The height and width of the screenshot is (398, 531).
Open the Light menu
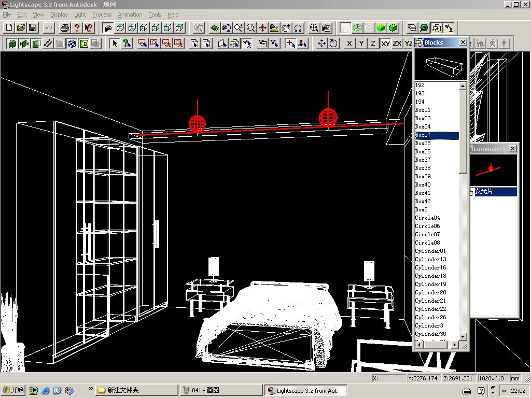80,15
